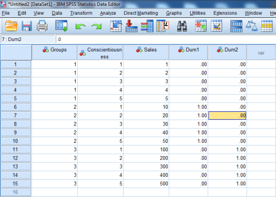Open the Analyze menu

click(x=108, y=13)
